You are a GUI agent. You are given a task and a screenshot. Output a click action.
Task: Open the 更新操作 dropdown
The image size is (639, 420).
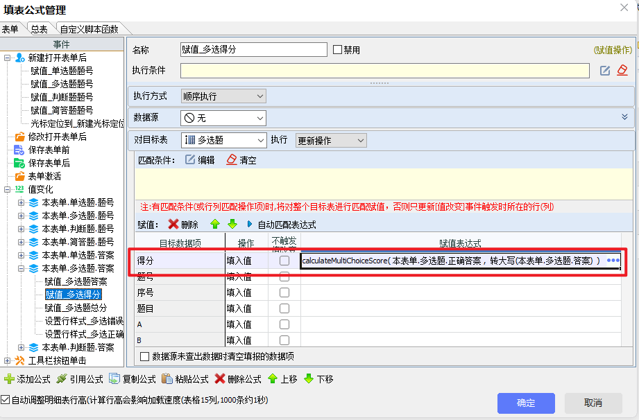(x=331, y=141)
